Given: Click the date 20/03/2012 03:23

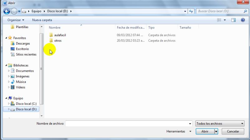Looking at the screenshot, I should [x=131, y=41].
